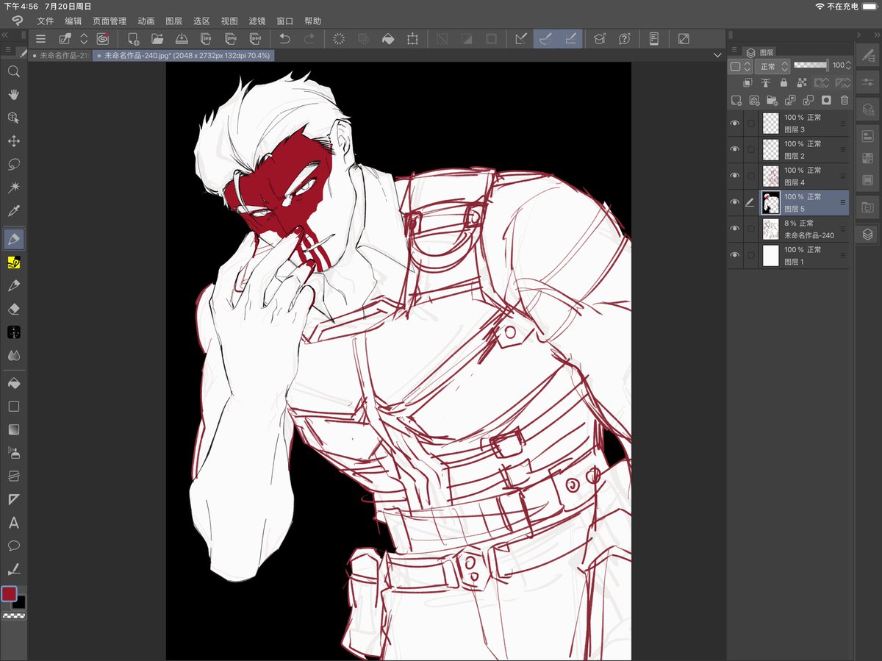Hide layer 图层 4

pos(734,176)
